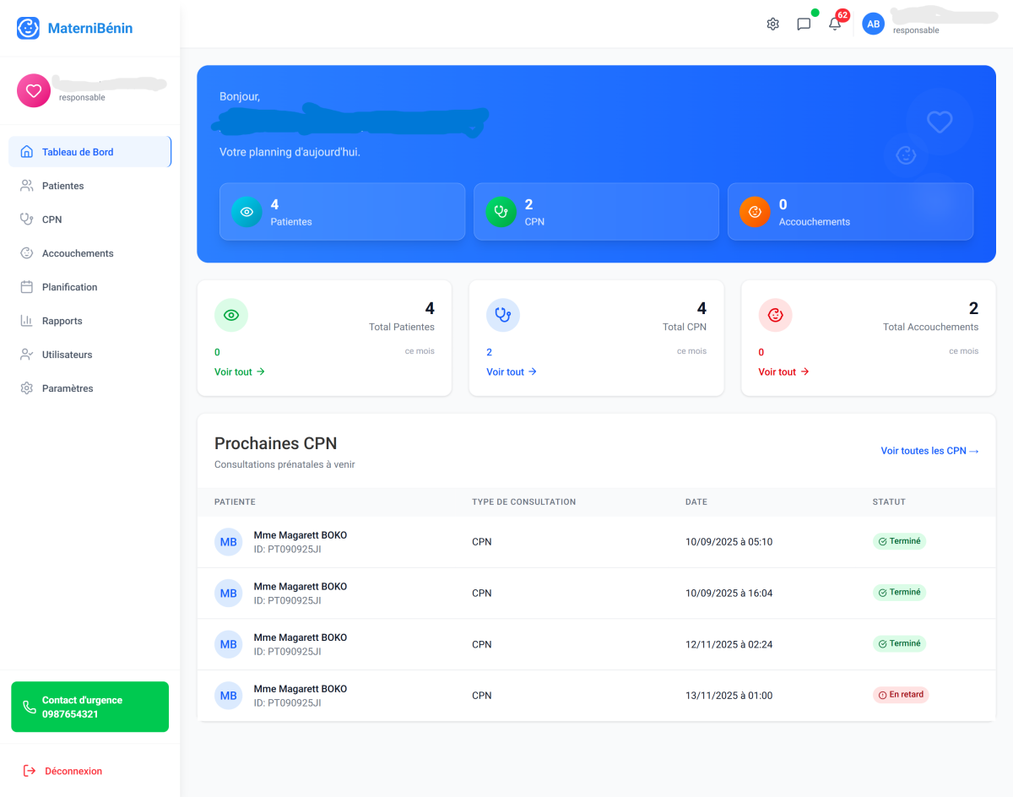Click the green eye Total Patientes icon
Image resolution: width=1013 pixels, height=797 pixels.
tap(231, 315)
